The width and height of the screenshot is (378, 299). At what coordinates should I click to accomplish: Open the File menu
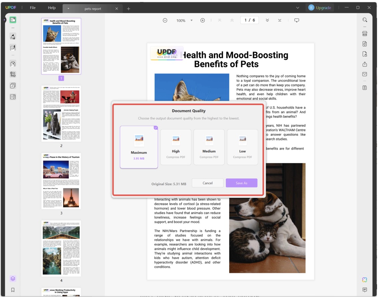[33, 8]
